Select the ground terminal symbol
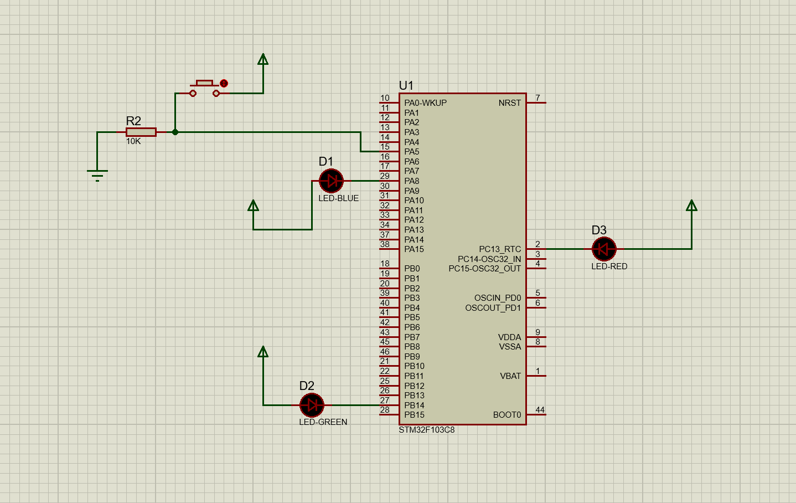The height and width of the screenshot is (503, 796). (97, 175)
